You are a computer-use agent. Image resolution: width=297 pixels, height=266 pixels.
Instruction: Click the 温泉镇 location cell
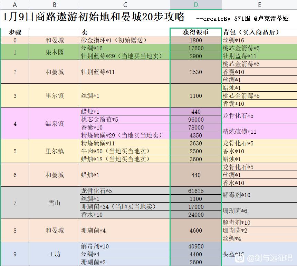pos(55,123)
